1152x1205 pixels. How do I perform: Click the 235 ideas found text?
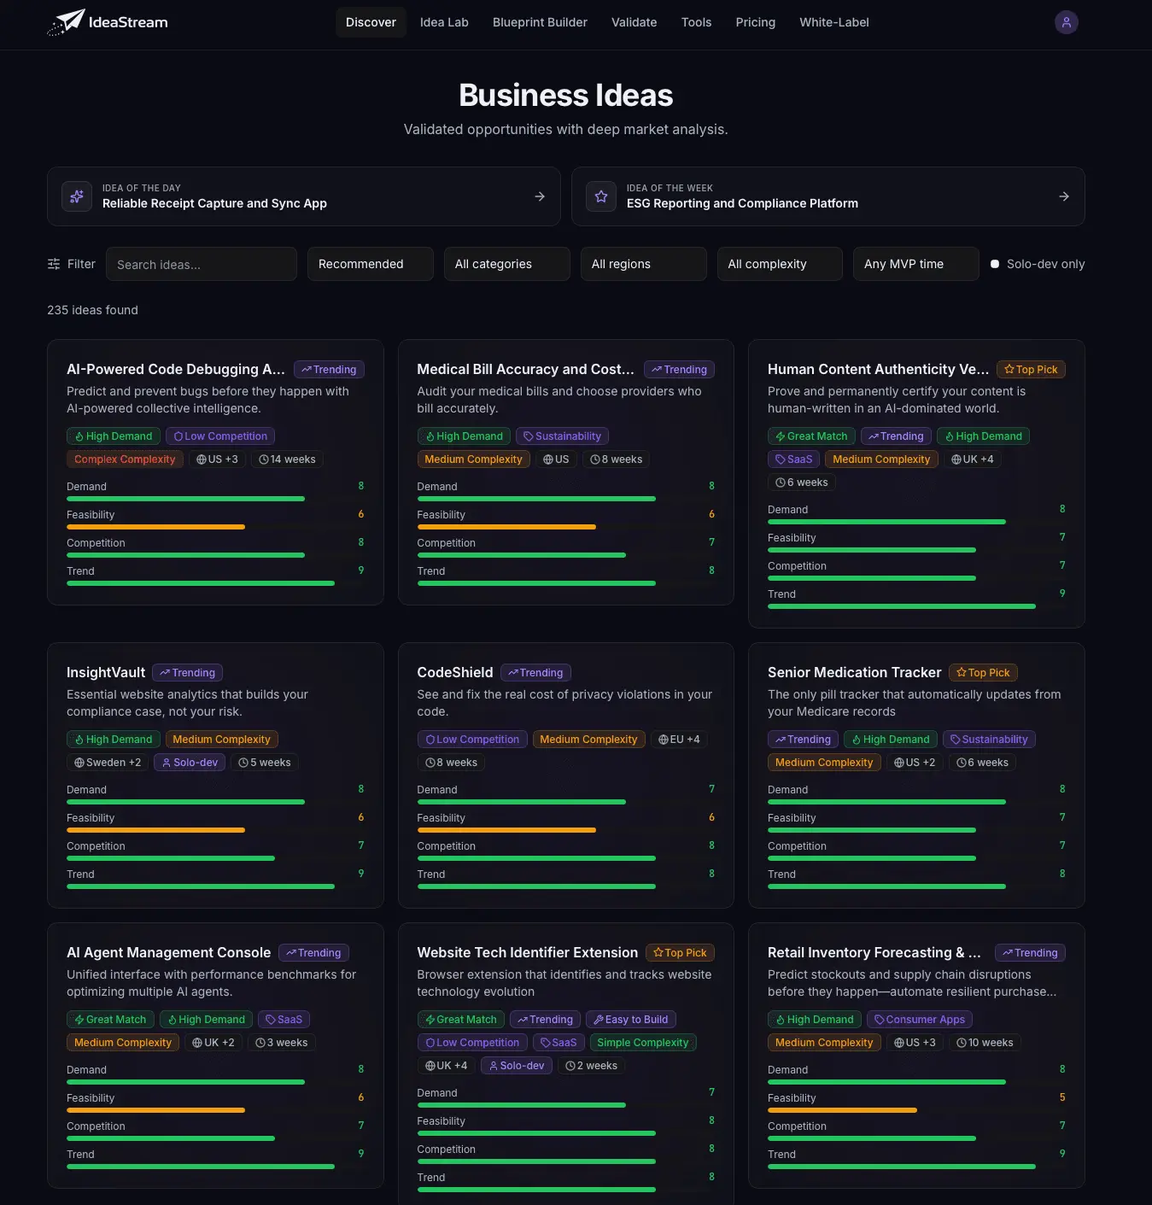click(92, 310)
